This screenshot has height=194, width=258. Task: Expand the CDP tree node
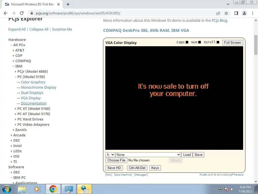(x=17, y=56)
